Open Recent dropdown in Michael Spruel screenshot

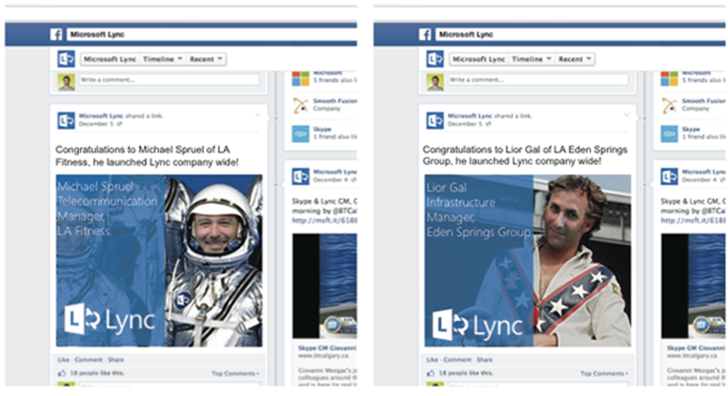[x=206, y=59]
